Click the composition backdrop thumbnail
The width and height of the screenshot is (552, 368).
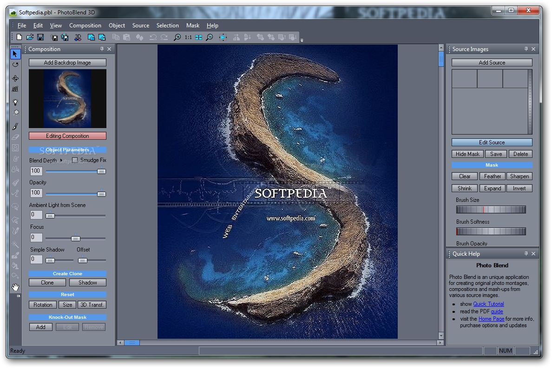point(67,98)
